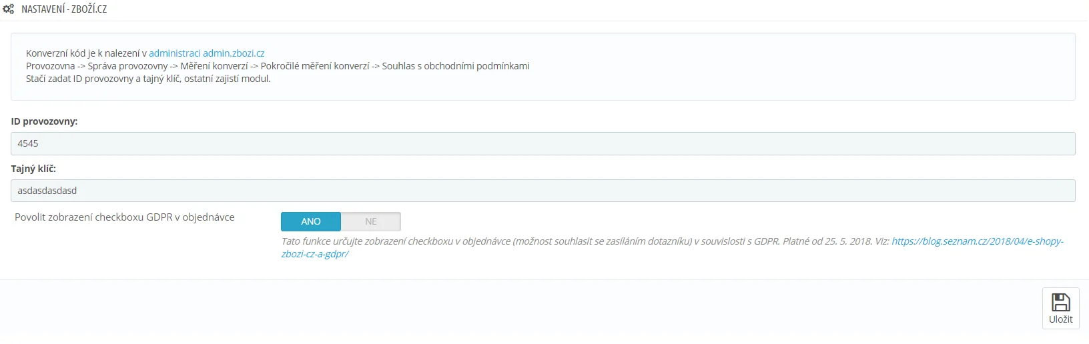The height and width of the screenshot is (344, 1089).
Task: Enable GDPR checkbox display with ANO
Action: coord(311,221)
